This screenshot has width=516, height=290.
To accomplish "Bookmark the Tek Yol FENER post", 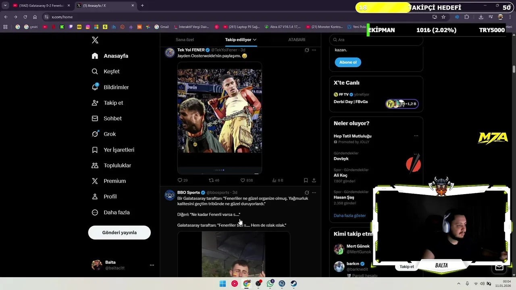I will coord(306,180).
